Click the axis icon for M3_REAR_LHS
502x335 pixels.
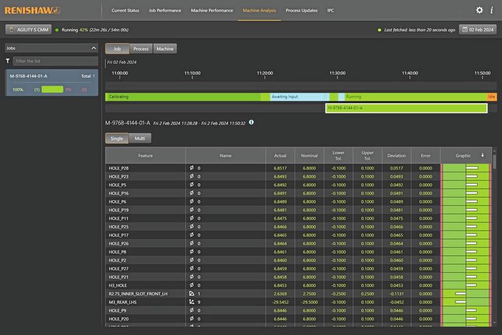point(191,301)
